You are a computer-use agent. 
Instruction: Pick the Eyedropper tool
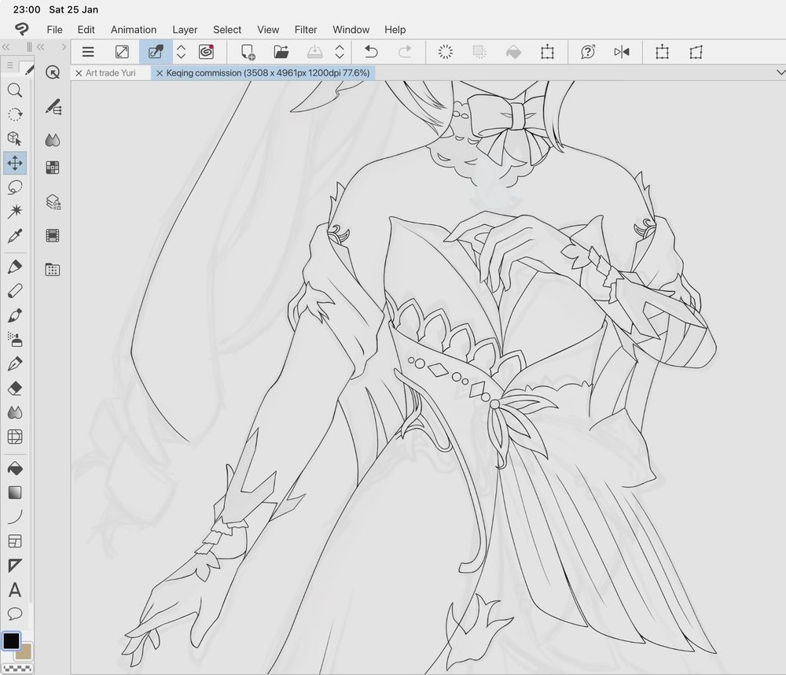[14, 236]
